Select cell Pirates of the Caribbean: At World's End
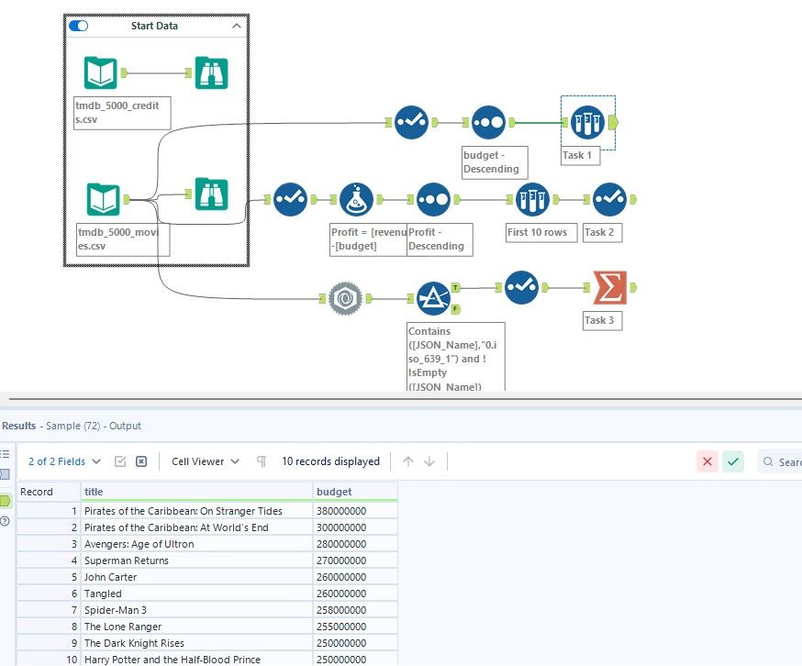This screenshot has width=802, height=666. pyautogui.click(x=196, y=527)
